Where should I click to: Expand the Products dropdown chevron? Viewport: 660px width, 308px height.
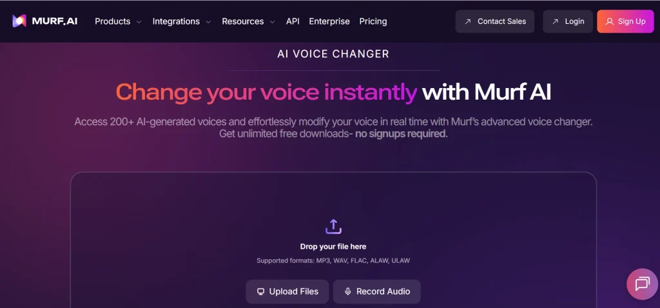pyautogui.click(x=138, y=22)
